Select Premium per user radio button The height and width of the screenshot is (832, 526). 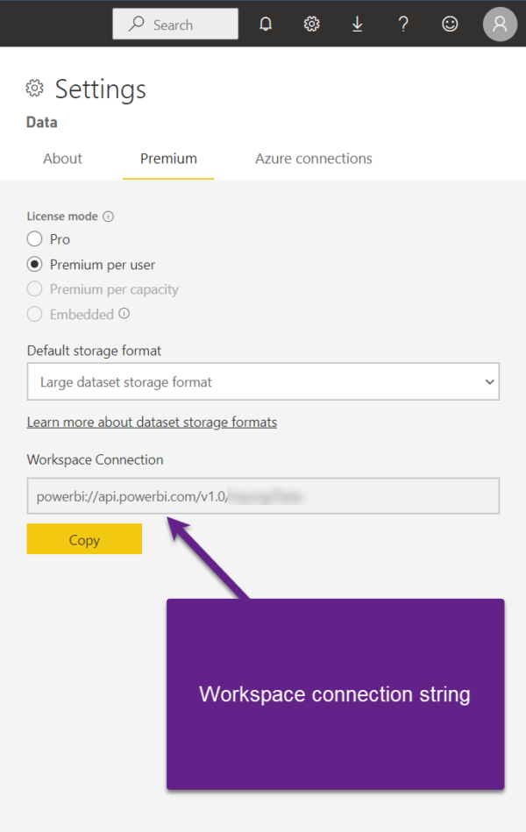click(x=35, y=264)
